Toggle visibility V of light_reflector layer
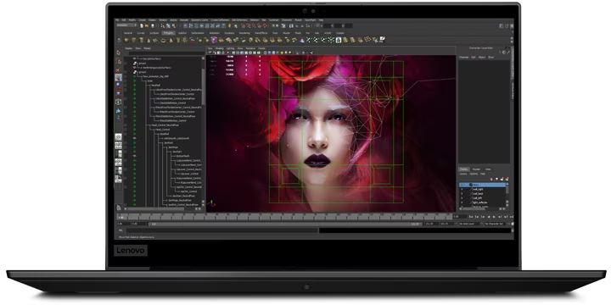611x305 pixels. click(462, 202)
